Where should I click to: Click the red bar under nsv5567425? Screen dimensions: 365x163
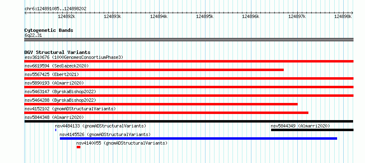[x=189, y=78]
